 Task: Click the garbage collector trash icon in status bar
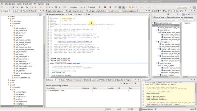tap(156, 109)
